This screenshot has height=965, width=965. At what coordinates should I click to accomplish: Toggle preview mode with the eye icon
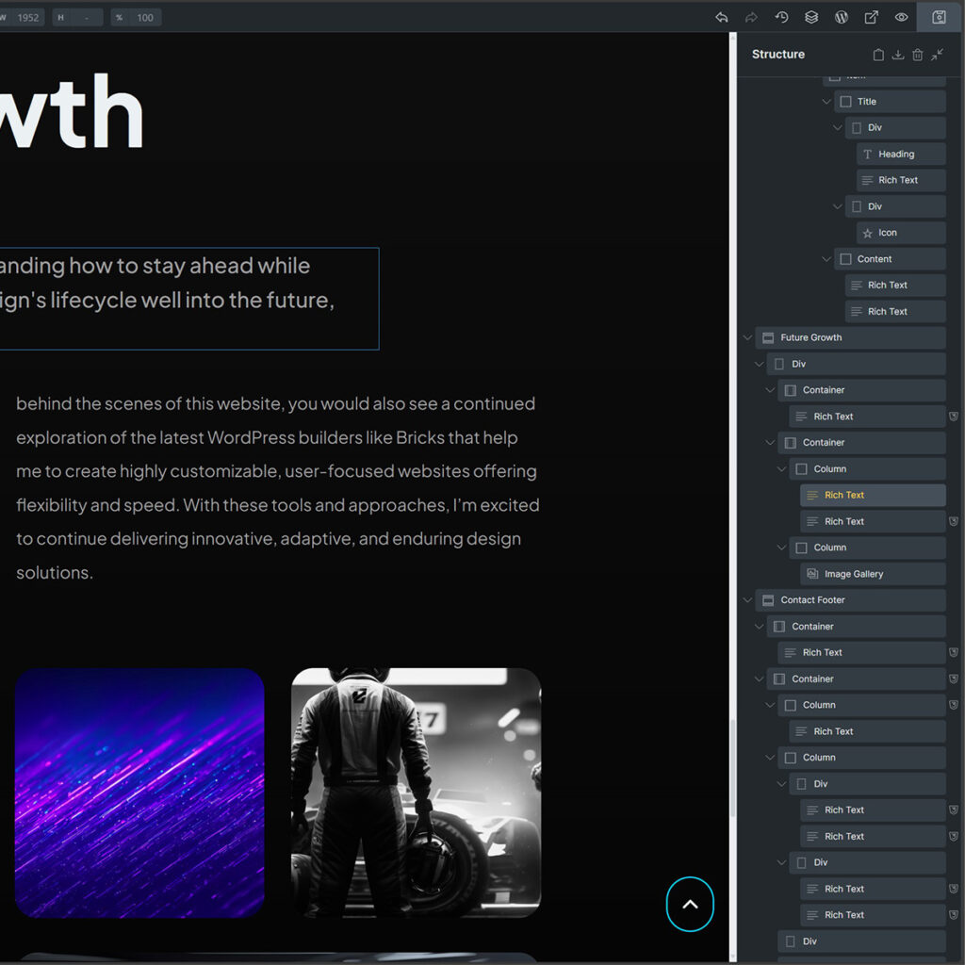pyautogui.click(x=902, y=17)
